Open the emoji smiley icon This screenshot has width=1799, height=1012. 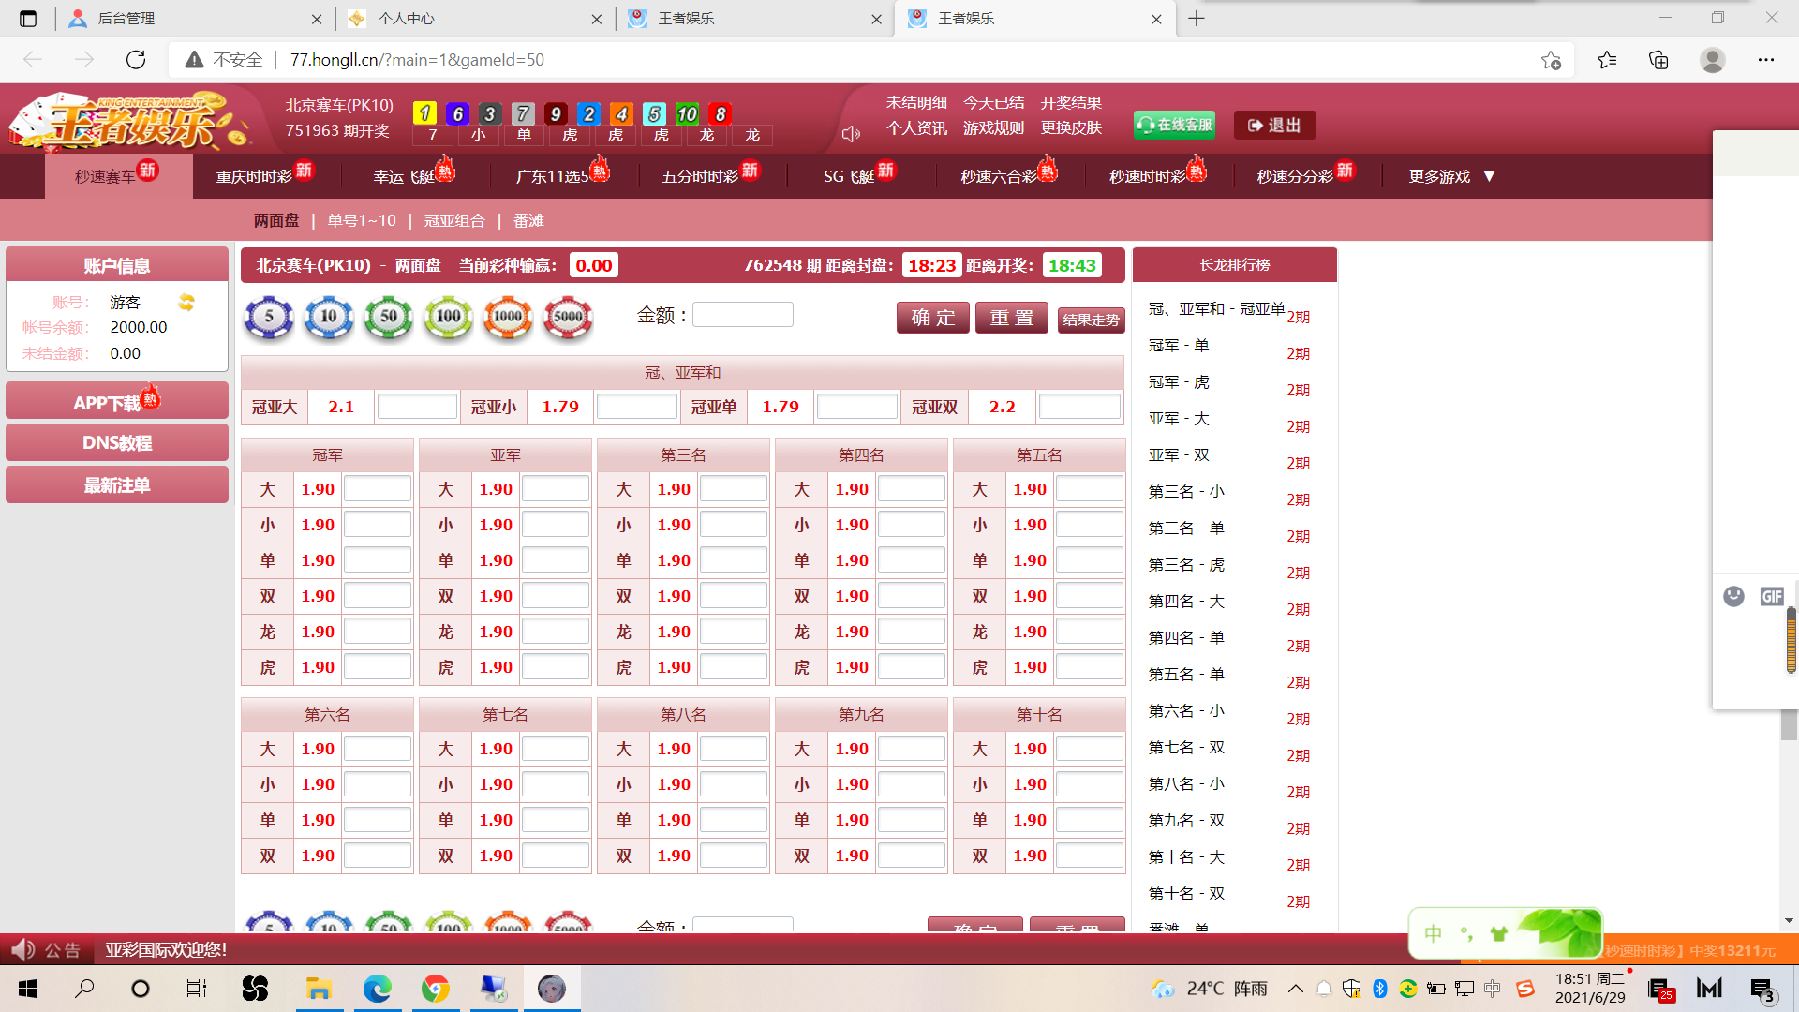pos(1733,596)
